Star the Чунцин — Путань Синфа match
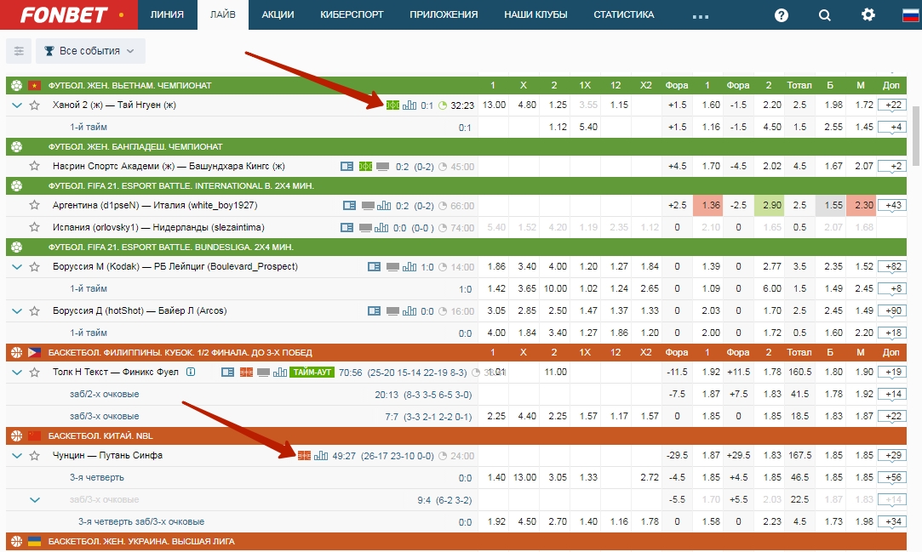This screenshot has width=922, height=552. [x=35, y=456]
